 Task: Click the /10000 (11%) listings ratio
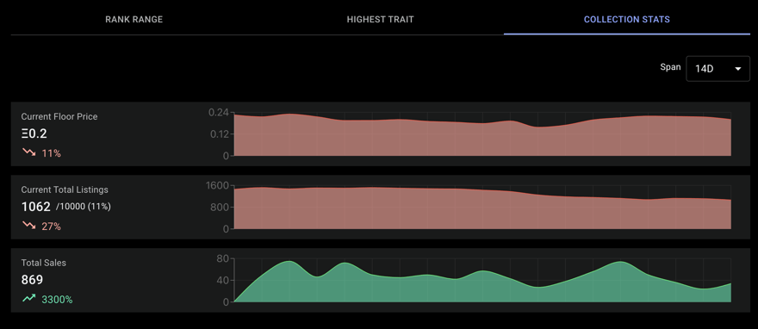coord(84,207)
